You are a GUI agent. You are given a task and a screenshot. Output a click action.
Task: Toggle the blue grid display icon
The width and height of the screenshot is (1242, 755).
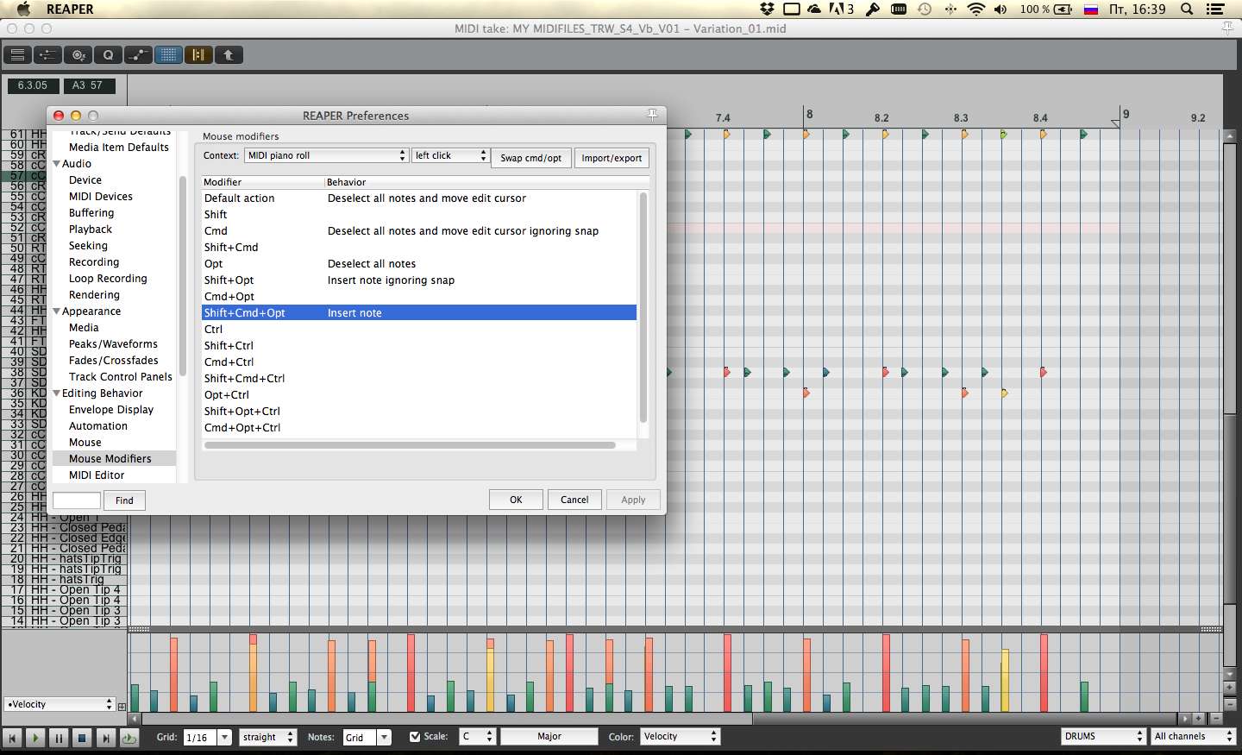(168, 55)
